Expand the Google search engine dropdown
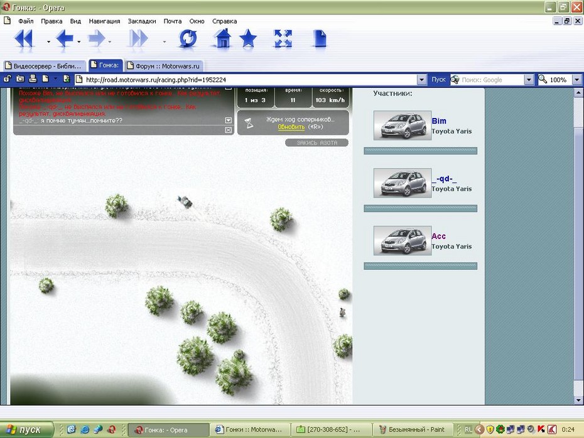 coord(529,80)
